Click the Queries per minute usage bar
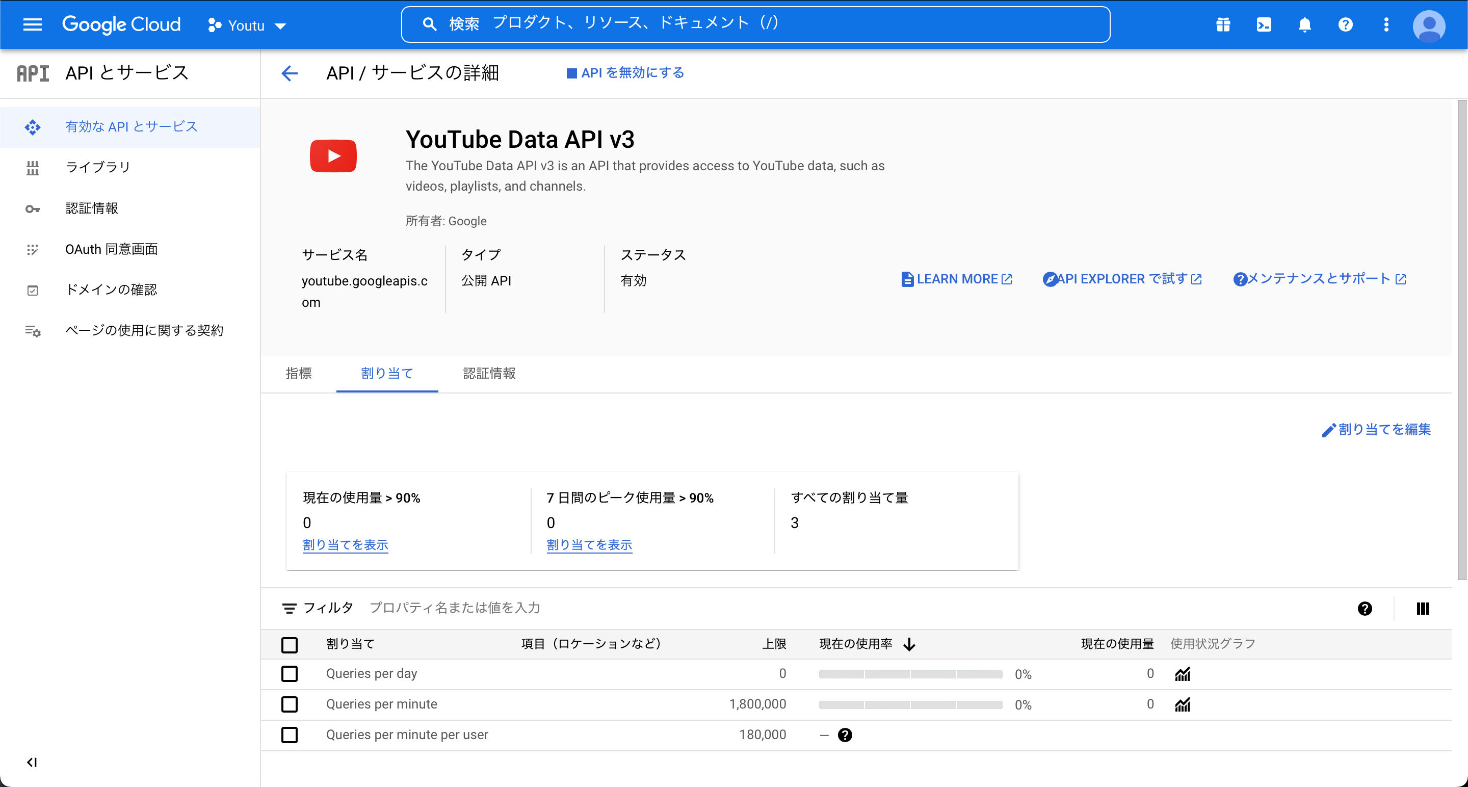This screenshot has height=787, width=1468. [x=910, y=704]
